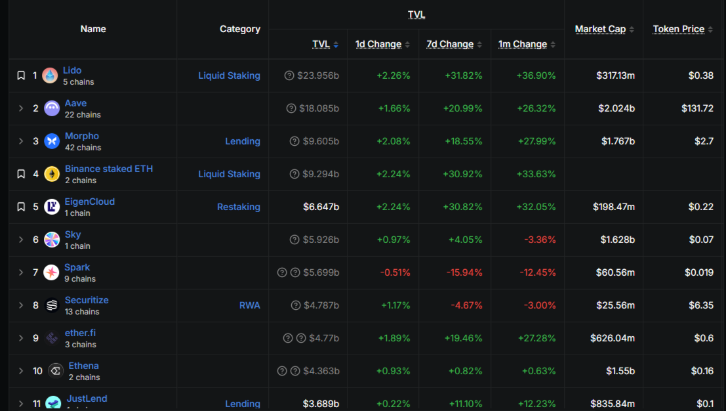Open the Restaking category link
Image resolution: width=726 pixels, height=411 pixels.
coord(239,207)
